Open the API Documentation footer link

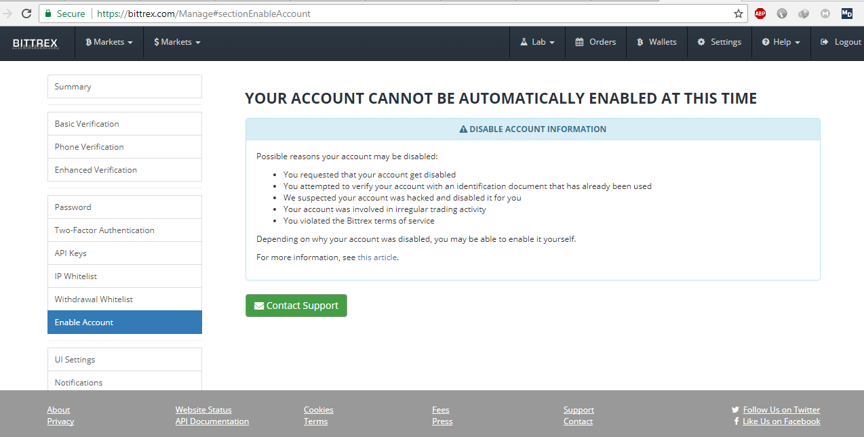[212, 421]
